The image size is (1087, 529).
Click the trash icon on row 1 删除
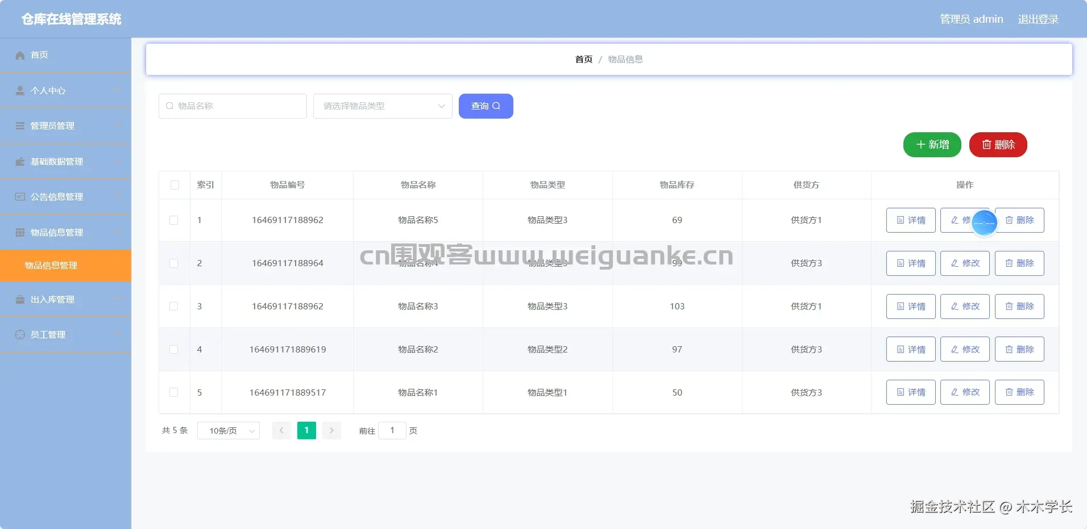(1009, 220)
